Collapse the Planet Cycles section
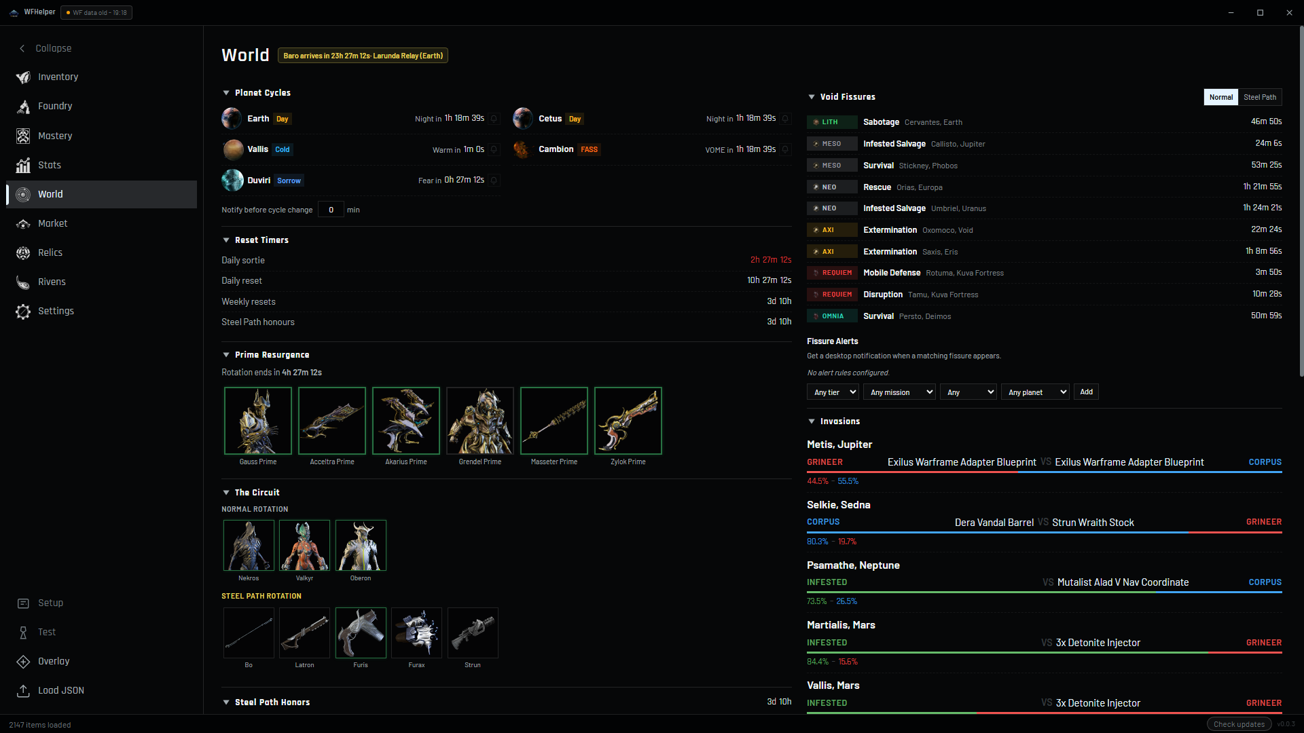This screenshot has width=1304, height=733. pos(226,93)
